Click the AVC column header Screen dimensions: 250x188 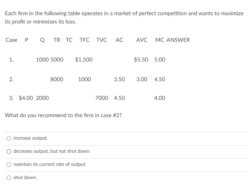point(141,40)
